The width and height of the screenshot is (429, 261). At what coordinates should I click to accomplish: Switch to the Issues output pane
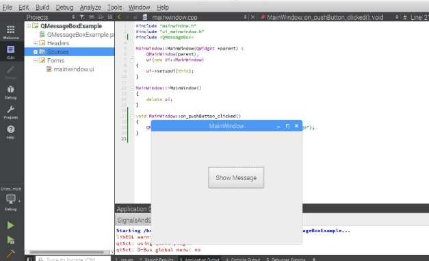coord(125,259)
